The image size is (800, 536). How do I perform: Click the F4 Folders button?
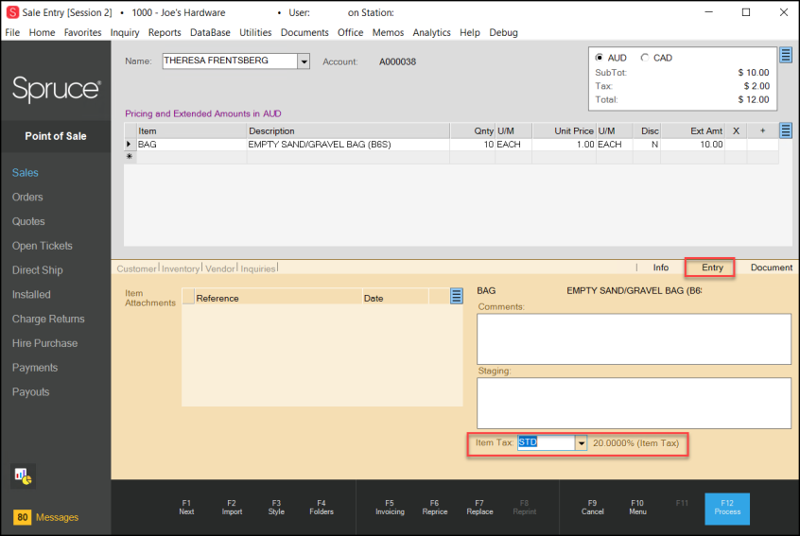click(x=322, y=508)
